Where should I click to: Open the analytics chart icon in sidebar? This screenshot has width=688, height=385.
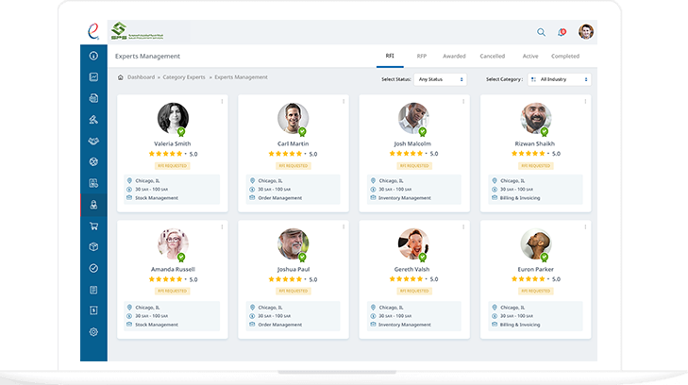click(93, 76)
